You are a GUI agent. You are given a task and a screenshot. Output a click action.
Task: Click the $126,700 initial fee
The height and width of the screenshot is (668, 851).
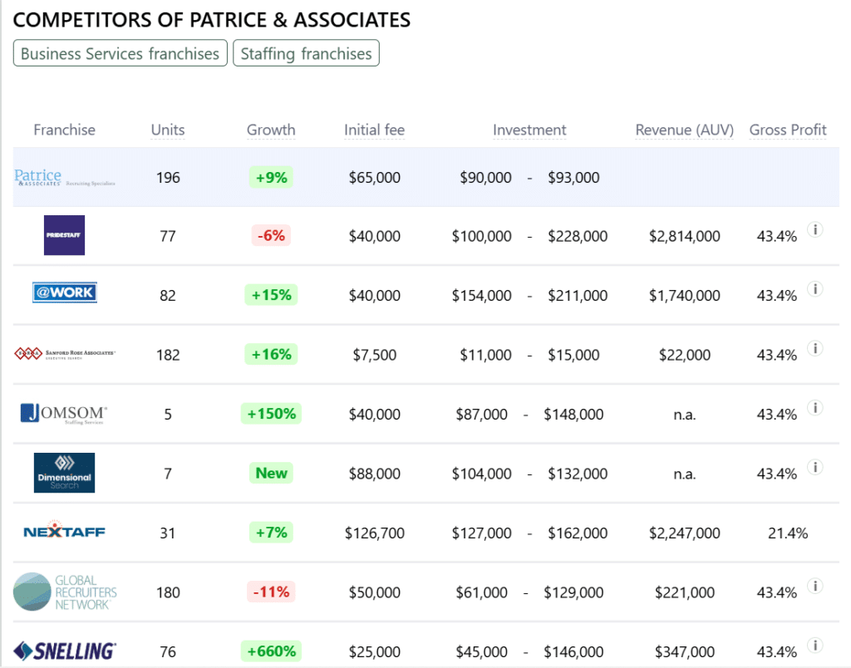pos(375,533)
